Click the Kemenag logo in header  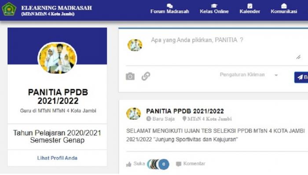[9, 9]
